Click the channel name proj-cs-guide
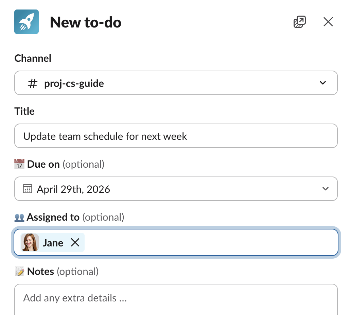The image size is (350, 315). [74, 83]
